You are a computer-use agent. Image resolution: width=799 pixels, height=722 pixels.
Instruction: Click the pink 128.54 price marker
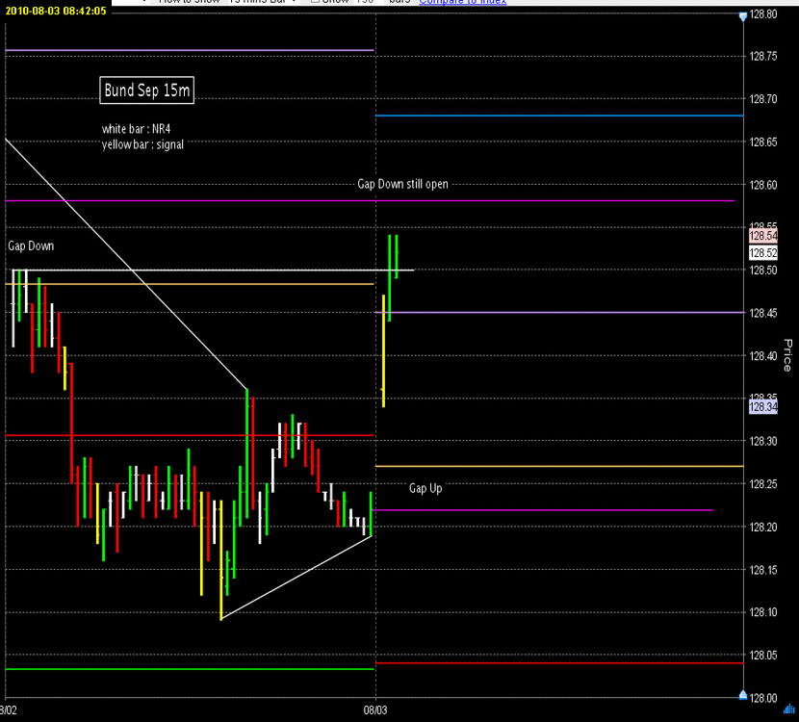coord(763,236)
